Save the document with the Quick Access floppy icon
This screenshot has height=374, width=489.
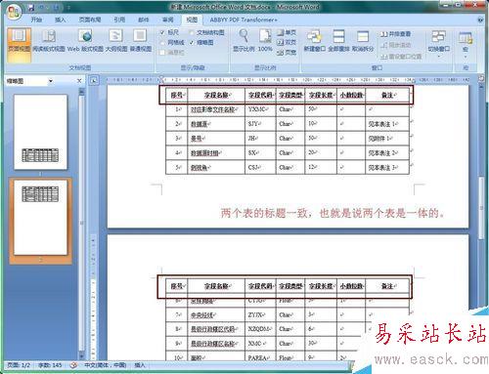click(x=31, y=7)
